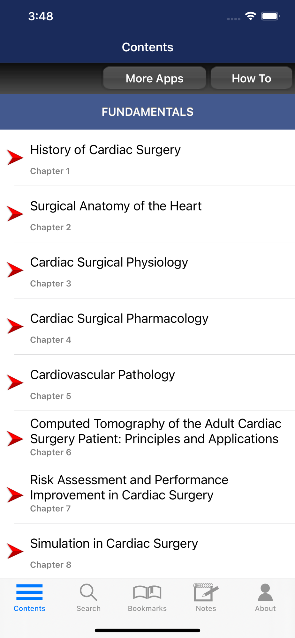The height and width of the screenshot is (638, 295).
Task: Click the How To button
Action: tap(252, 78)
